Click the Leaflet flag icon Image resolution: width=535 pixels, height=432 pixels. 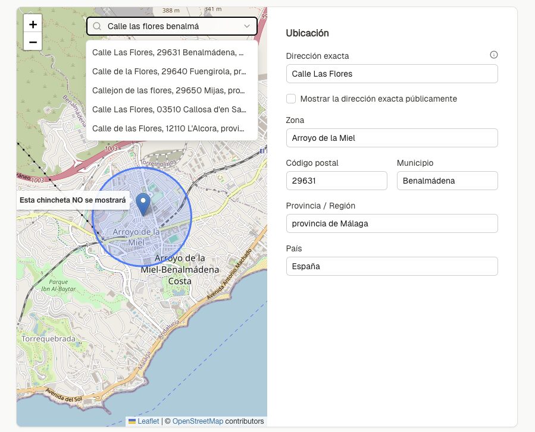click(x=132, y=421)
